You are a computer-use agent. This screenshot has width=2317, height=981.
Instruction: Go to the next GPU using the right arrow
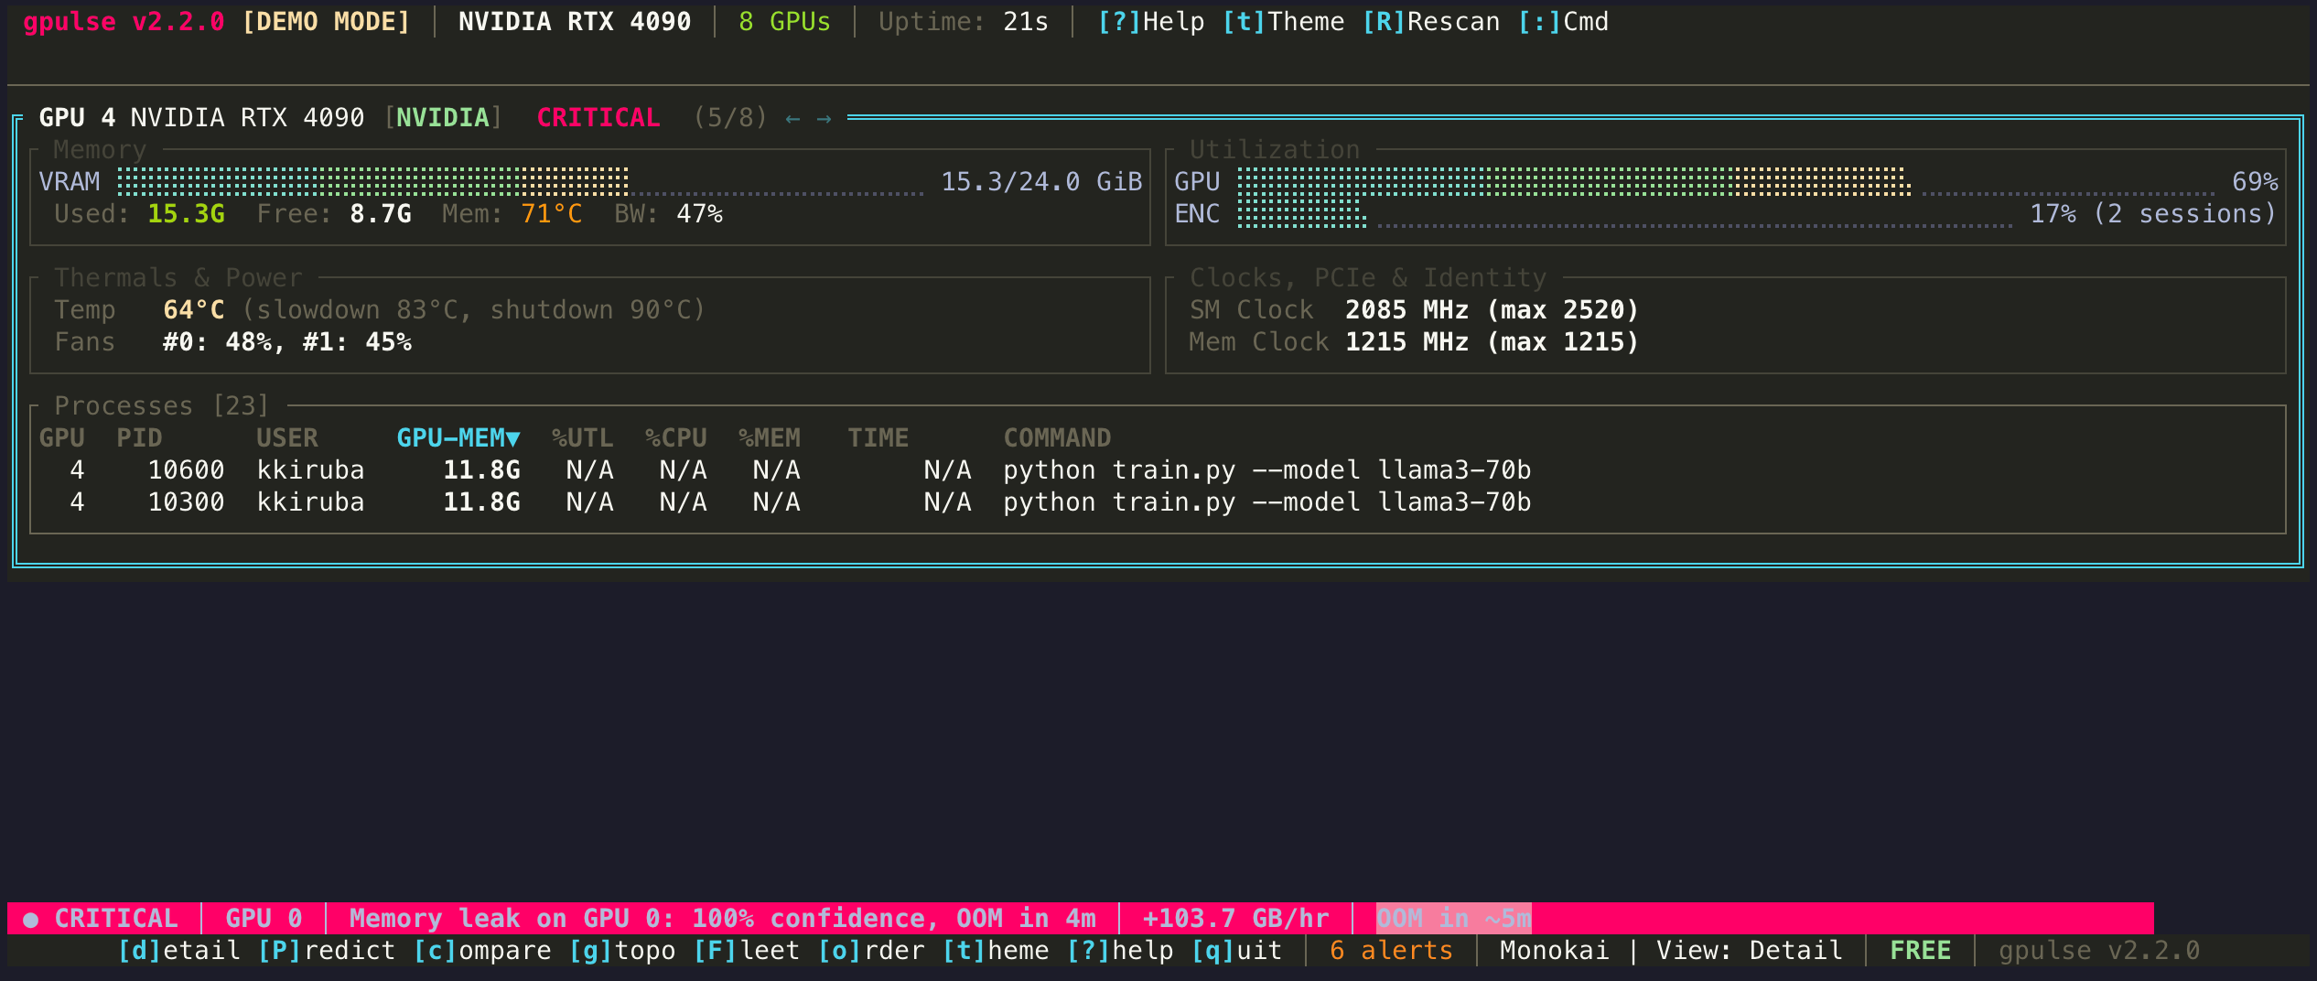[x=824, y=117]
